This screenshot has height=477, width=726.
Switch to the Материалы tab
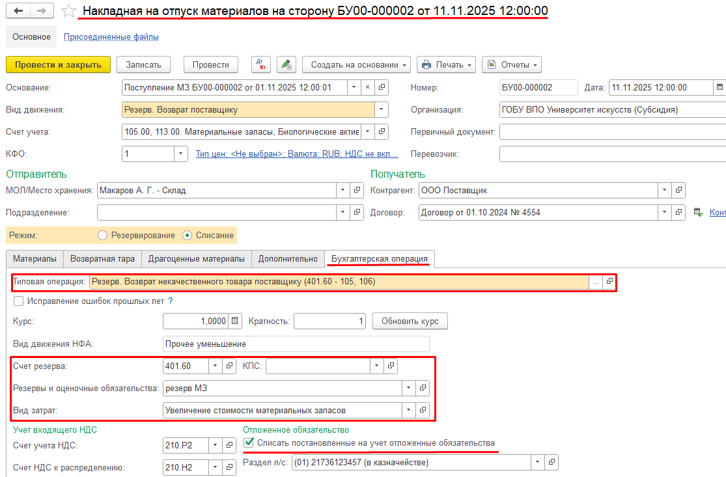coord(35,259)
